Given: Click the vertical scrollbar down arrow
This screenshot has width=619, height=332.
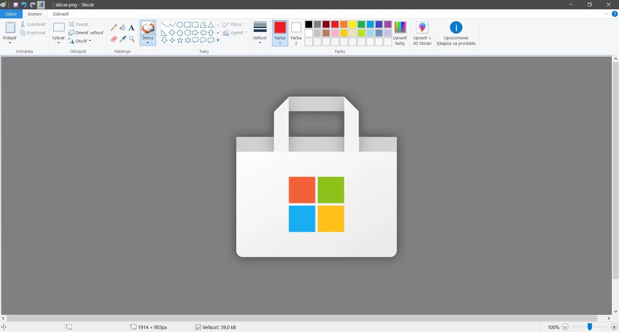Looking at the screenshot, I should click(615, 311).
